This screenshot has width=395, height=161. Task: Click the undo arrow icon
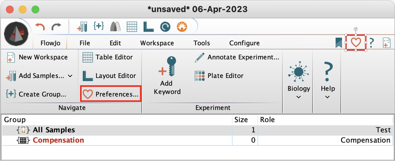tap(40, 27)
